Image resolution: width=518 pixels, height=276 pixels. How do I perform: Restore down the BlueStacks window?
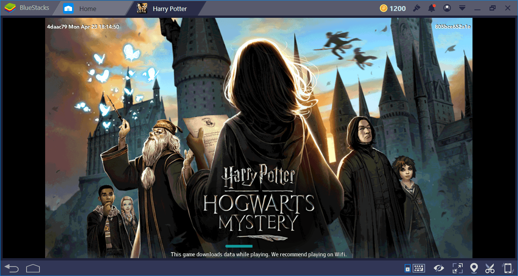pos(493,8)
